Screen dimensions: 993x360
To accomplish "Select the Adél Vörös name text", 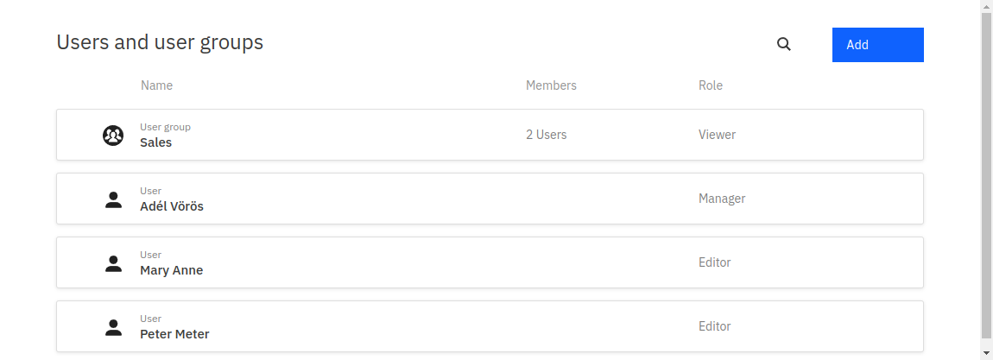I will point(172,206).
